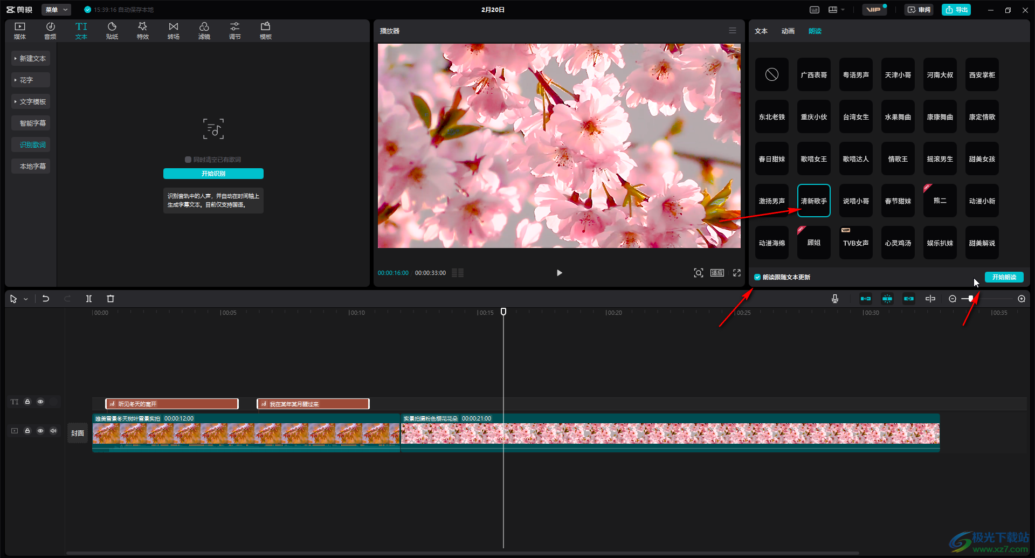Click the horizontal scrollbar at bottom
1035x558 pixels.
(463, 553)
